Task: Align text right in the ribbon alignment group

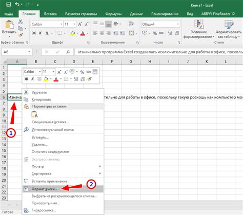Action: 108,33
